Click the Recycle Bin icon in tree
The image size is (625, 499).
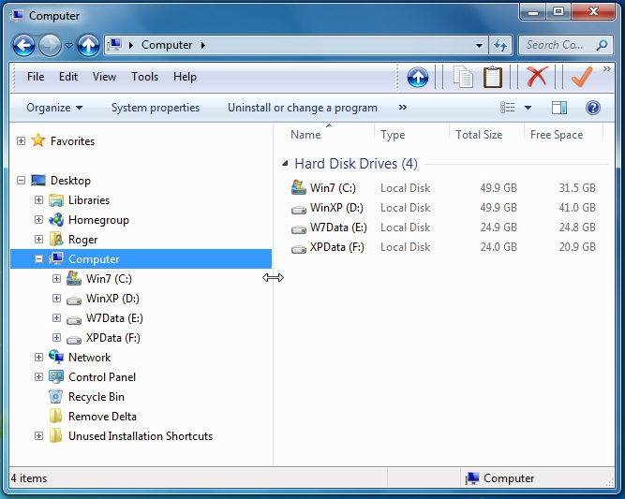[x=56, y=396]
